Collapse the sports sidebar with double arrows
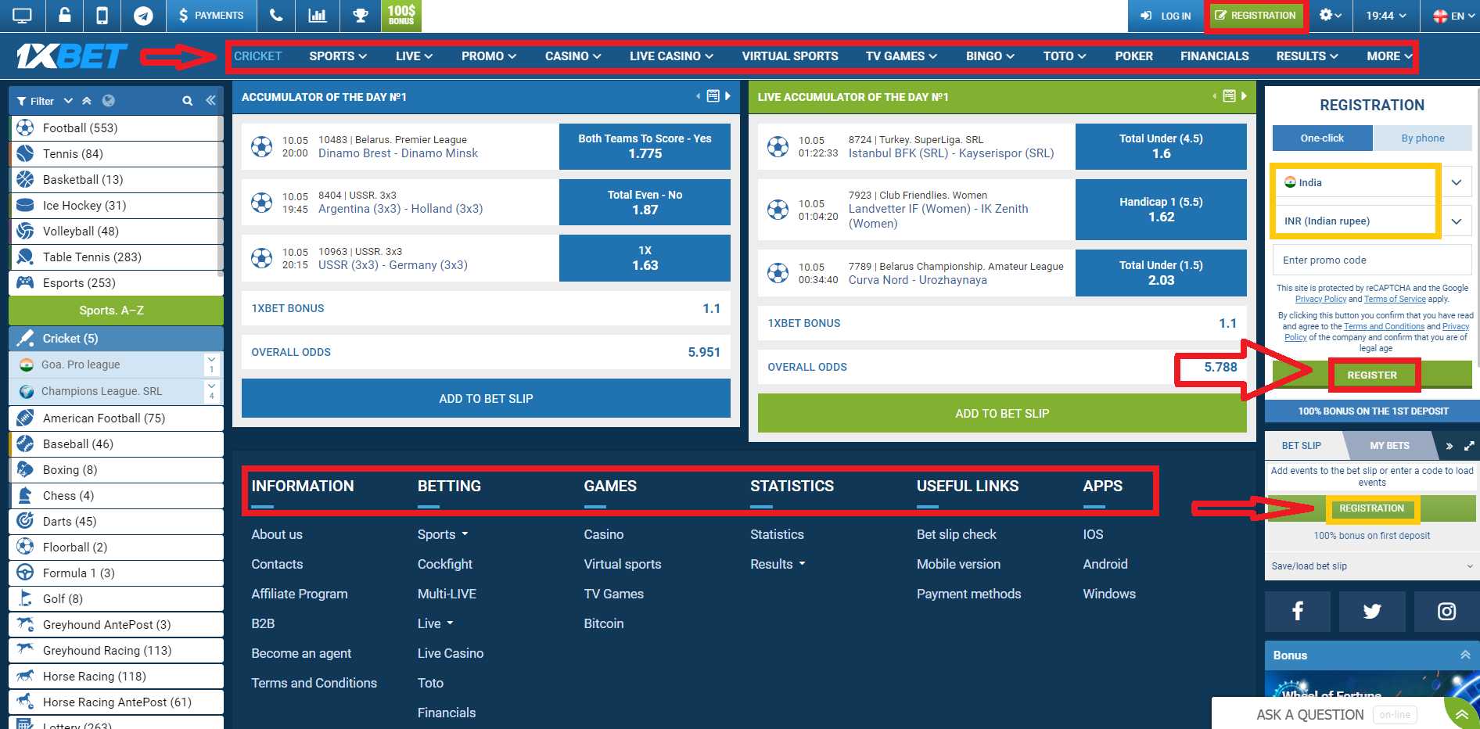1480x729 pixels. click(x=210, y=101)
